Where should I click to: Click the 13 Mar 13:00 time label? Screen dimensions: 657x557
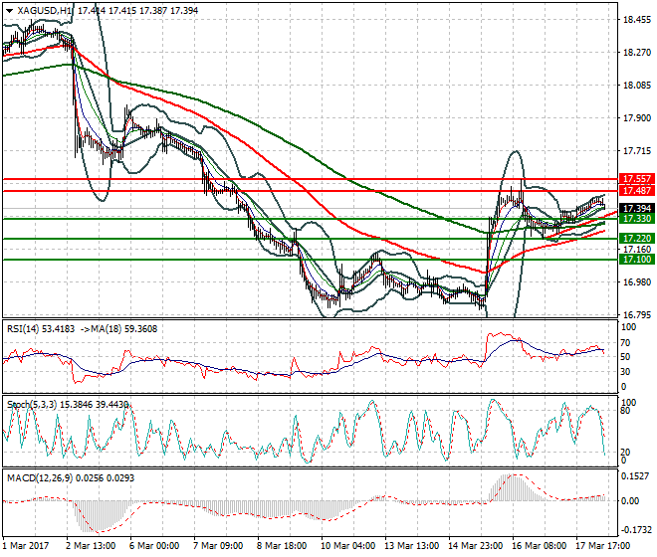[x=412, y=546]
